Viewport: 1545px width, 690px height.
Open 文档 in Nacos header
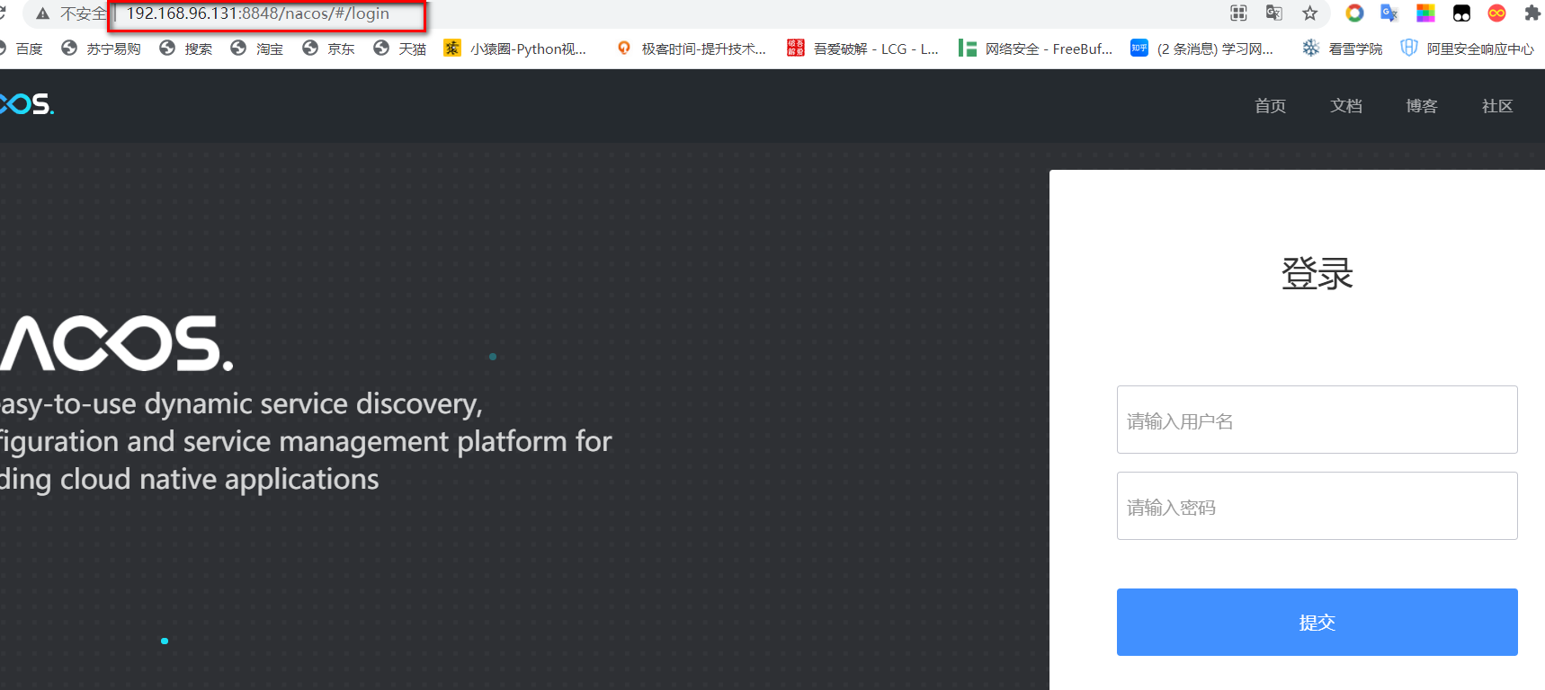(x=1346, y=106)
